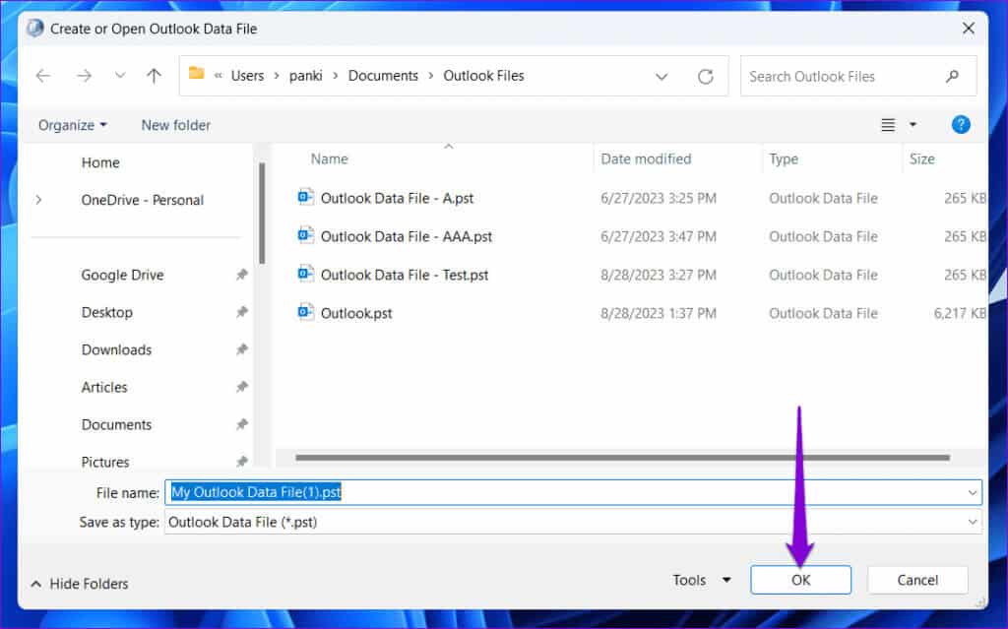The height and width of the screenshot is (629, 1008).
Task: Create a New folder
Action: point(175,125)
